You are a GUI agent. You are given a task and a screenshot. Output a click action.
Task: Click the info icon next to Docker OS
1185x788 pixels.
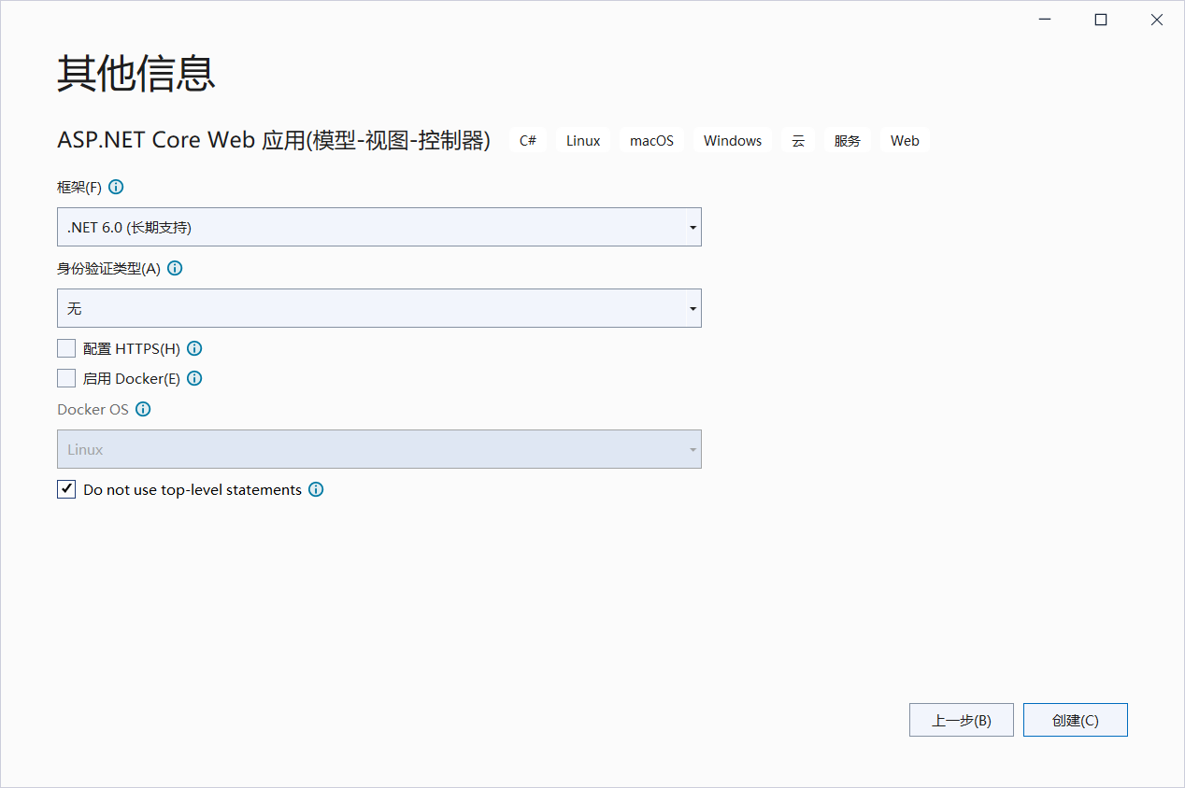point(143,409)
